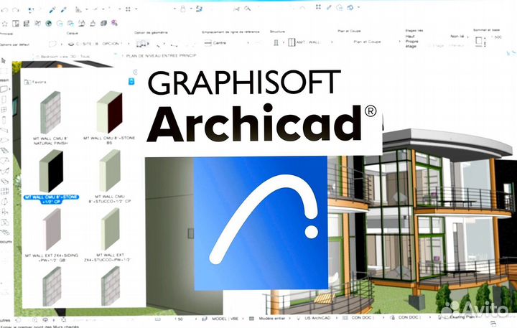This screenshot has width=517, height=328.
Task: Select the MT WALL CMU 8" NATURAL FINISH favorite
Action: (x=50, y=118)
